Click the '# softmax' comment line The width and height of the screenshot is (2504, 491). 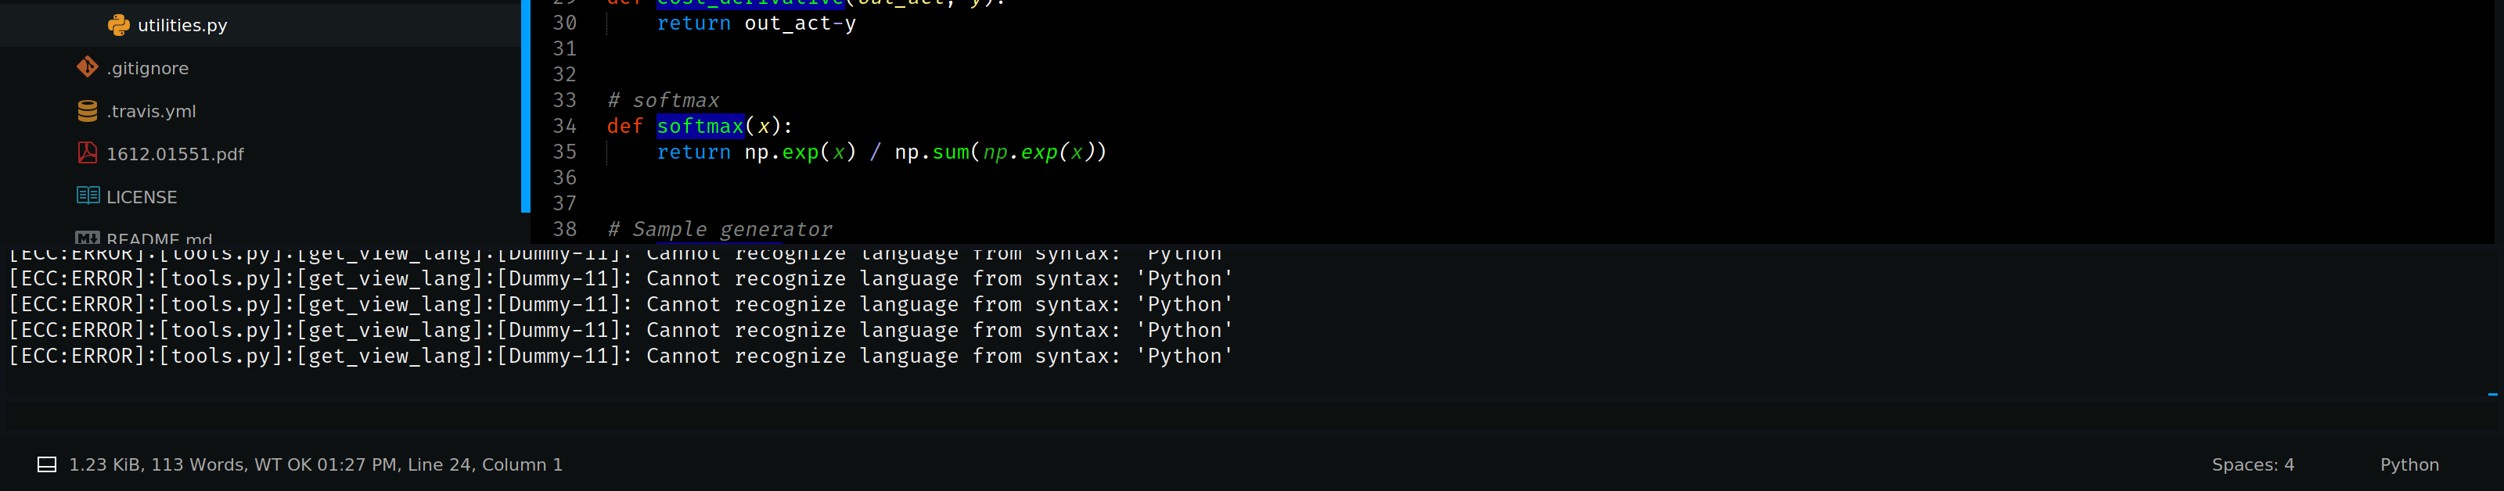click(663, 101)
